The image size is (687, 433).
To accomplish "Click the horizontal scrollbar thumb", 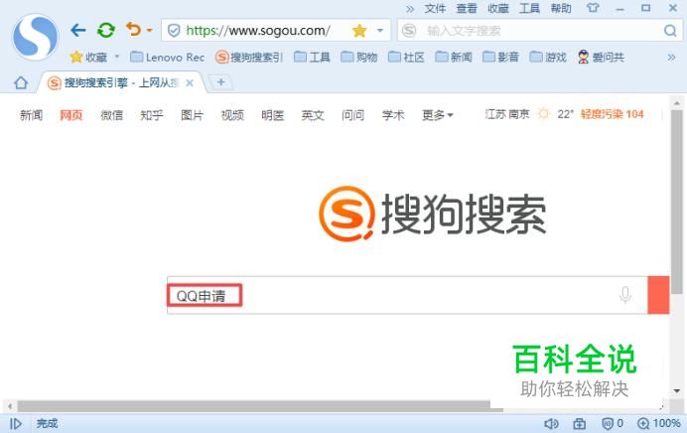I will (260, 406).
